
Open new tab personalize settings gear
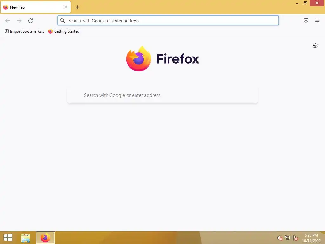click(x=315, y=46)
